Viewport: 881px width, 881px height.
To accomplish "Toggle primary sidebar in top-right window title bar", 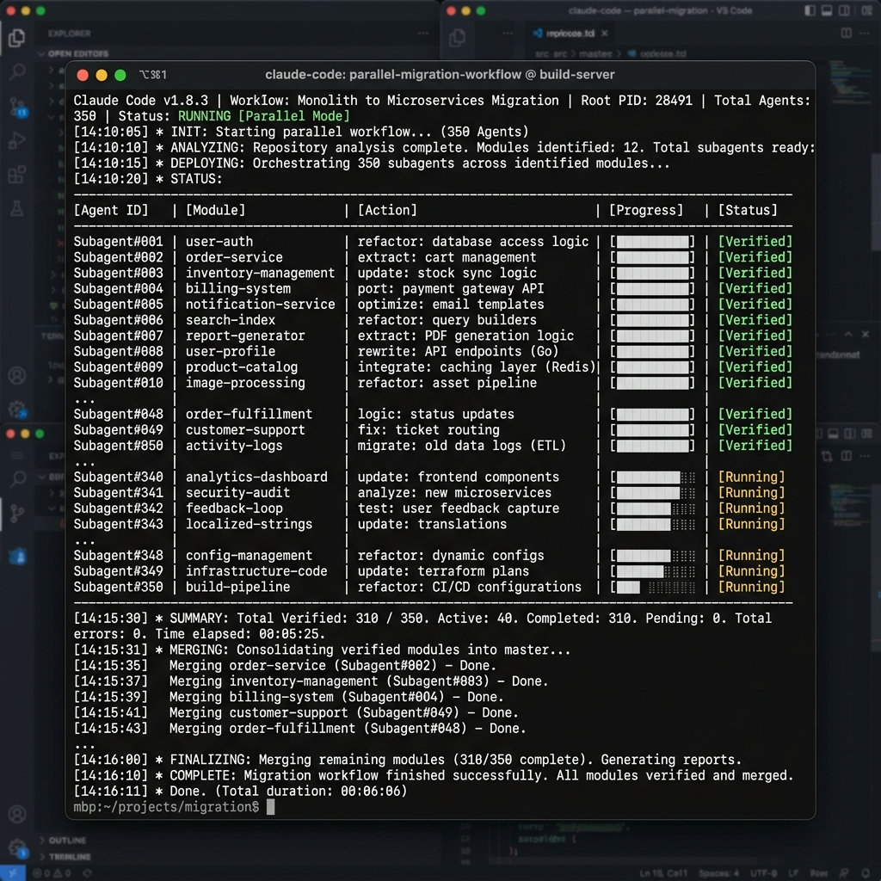I will click(810, 10).
